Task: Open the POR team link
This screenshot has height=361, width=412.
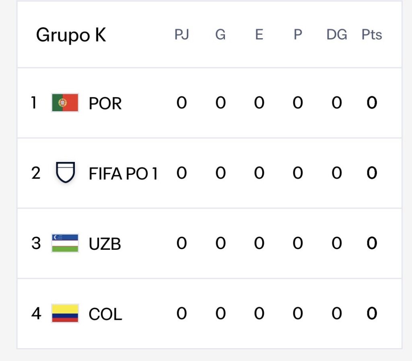Action: (x=105, y=104)
